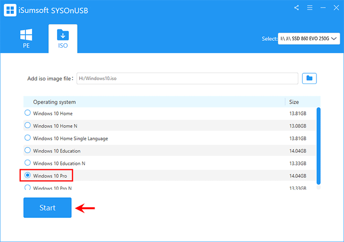The image size is (344, 242).
Task: Select Windows 10 Home N radio button
Action: 28,125
